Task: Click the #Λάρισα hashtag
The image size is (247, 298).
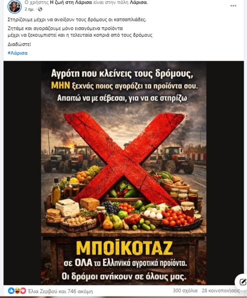Action: (18, 53)
